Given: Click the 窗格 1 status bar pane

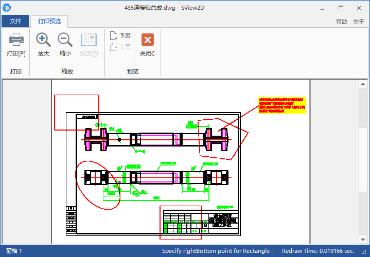Looking at the screenshot, I should (14, 251).
